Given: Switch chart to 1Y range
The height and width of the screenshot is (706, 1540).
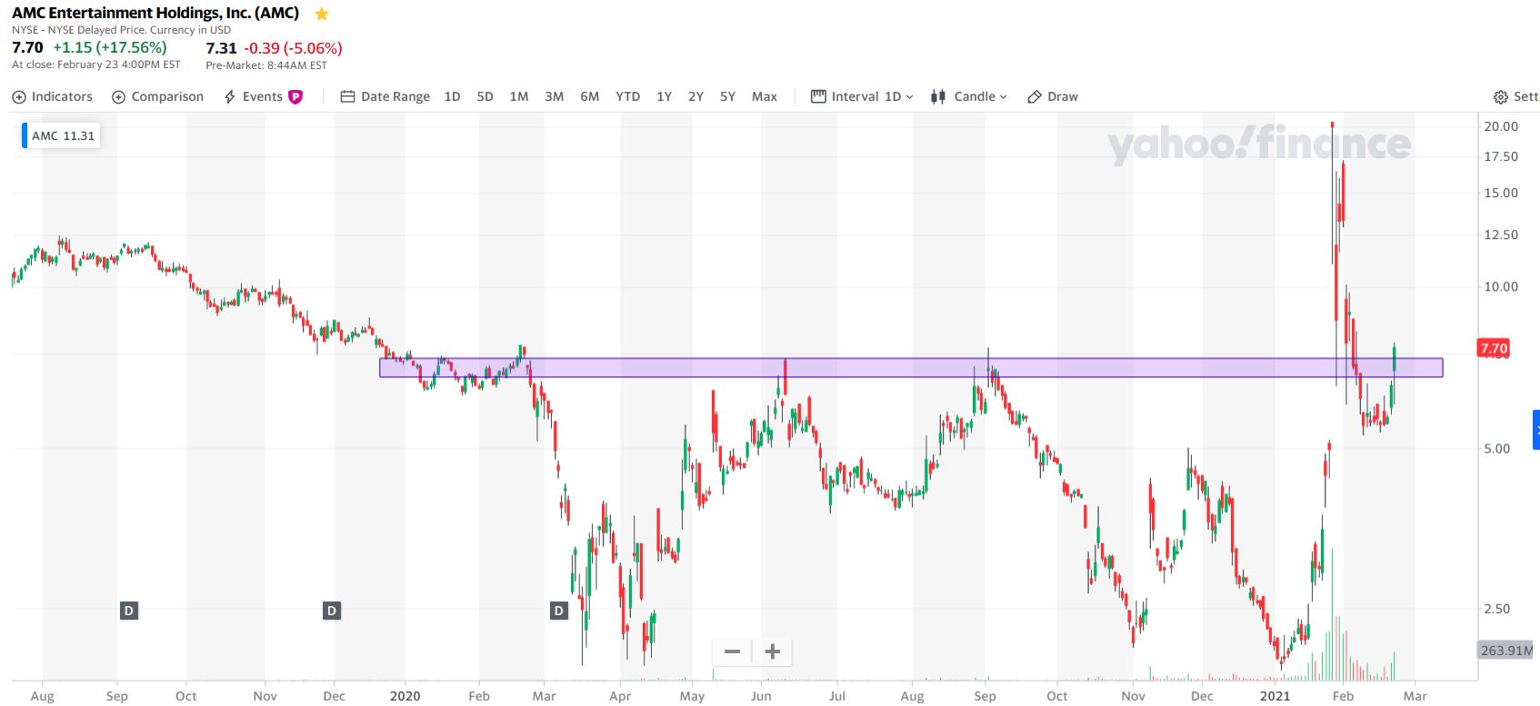Looking at the screenshot, I should coord(665,96).
